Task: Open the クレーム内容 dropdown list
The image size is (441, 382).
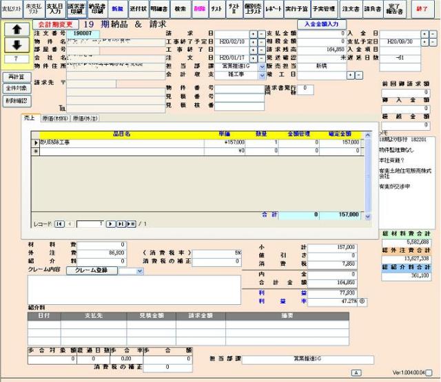Action: point(140,271)
